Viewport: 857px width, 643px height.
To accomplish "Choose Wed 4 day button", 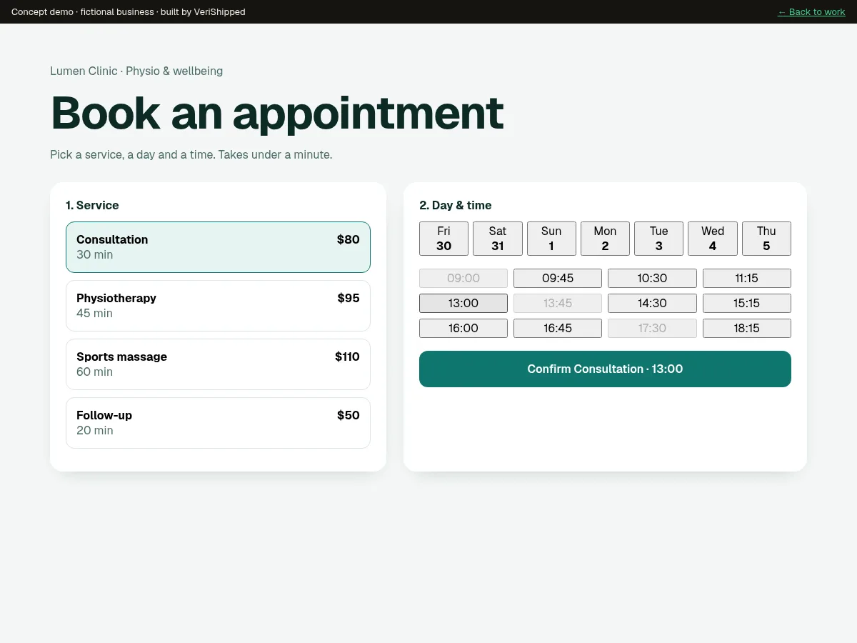I will (713, 239).
